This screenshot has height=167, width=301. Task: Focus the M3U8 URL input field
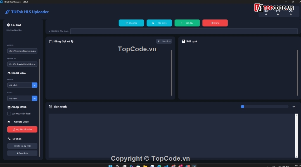tap(184, 31)
